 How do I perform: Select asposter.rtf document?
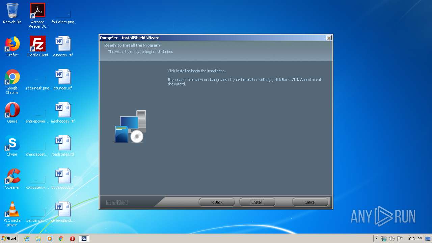(63, 47)
